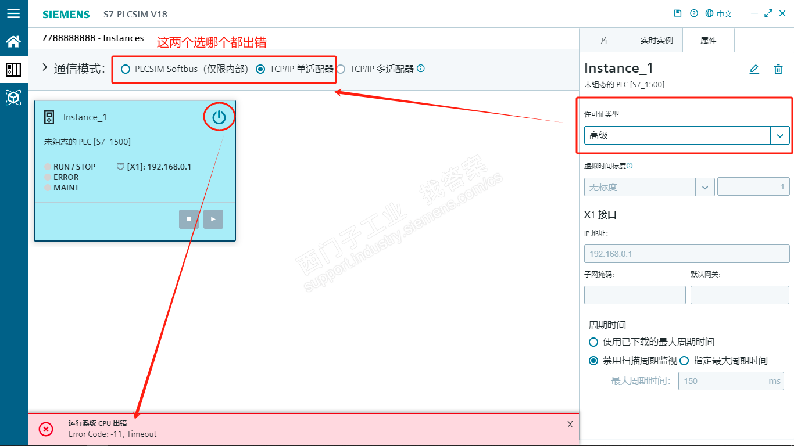Image resolution: width=794 pixels, height=446 pixels.
Task: Click the 默认网关 input field
Action: [x=740, y=295]
